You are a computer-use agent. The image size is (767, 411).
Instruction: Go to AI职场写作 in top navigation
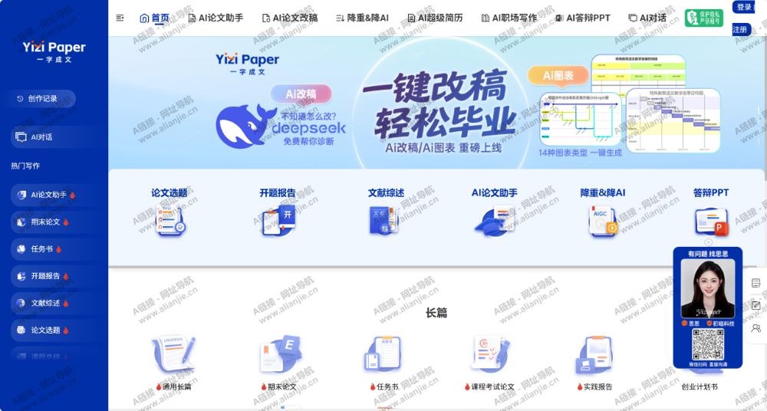pyautogui.click(x=509, y=18)
